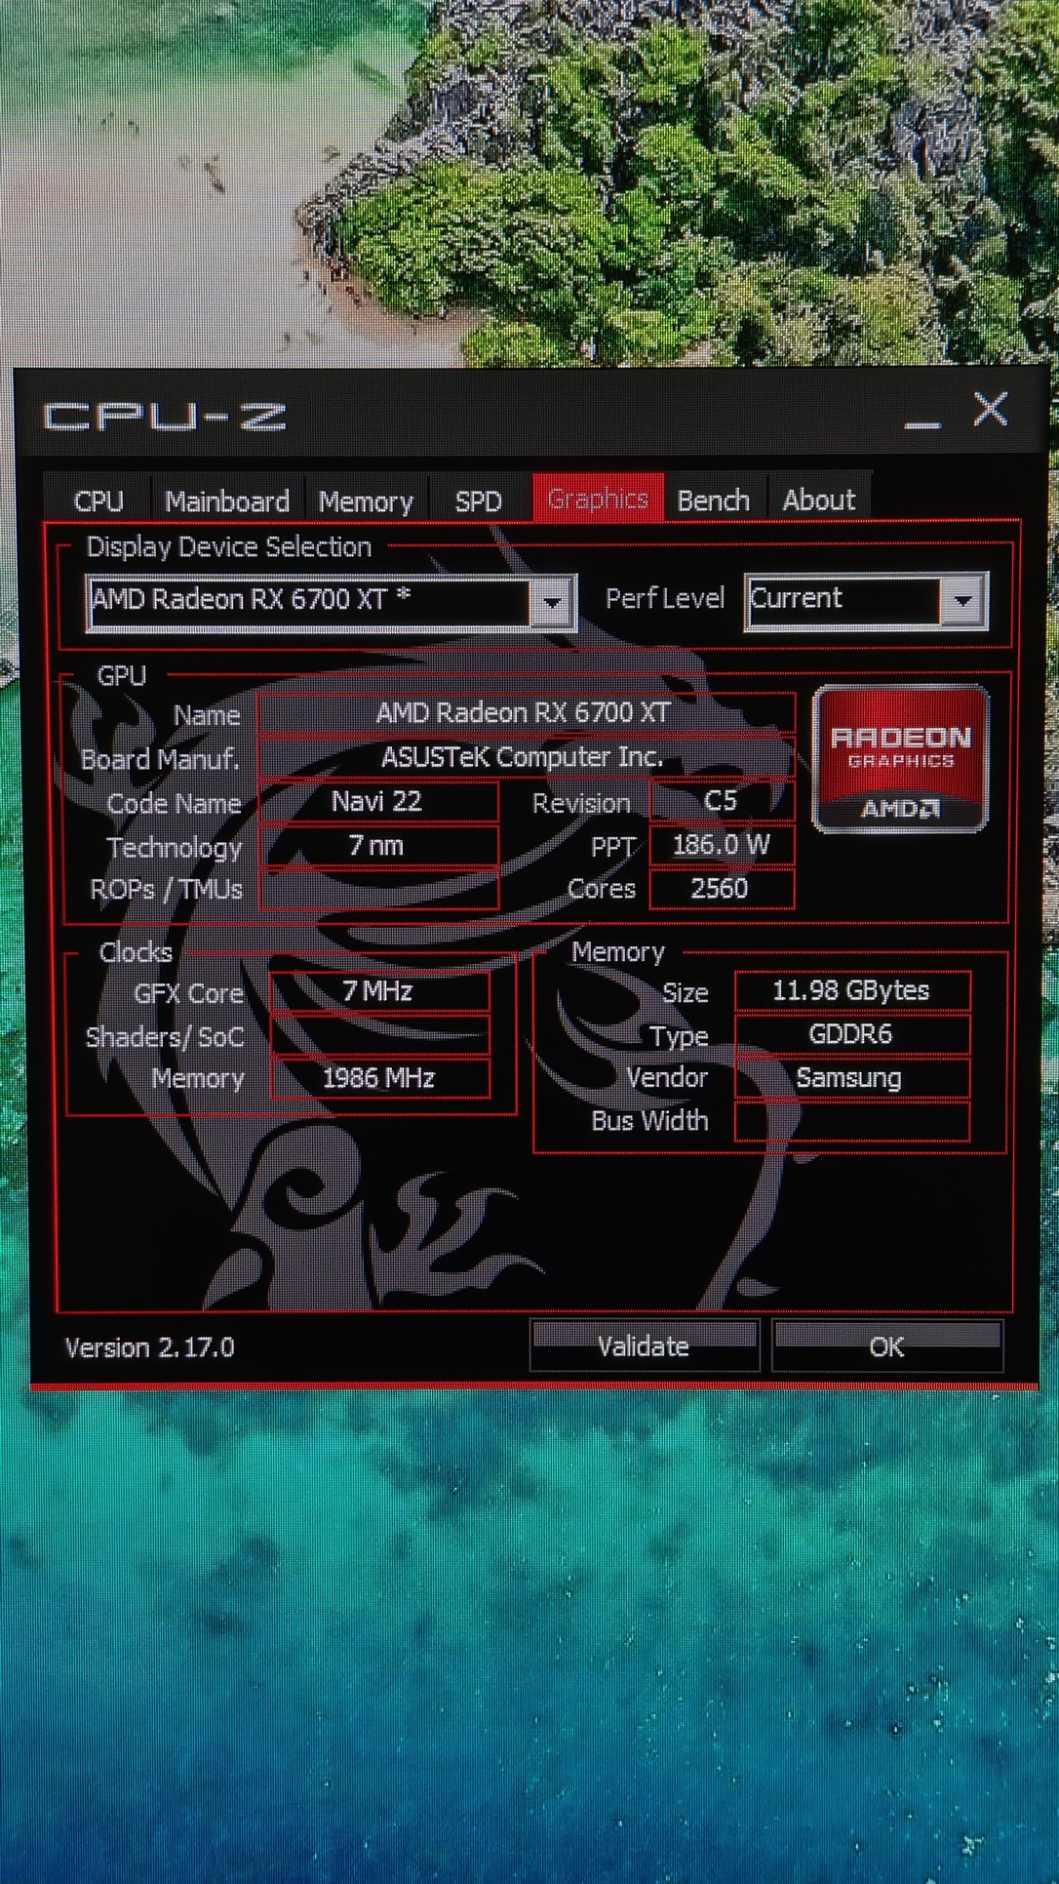Click the 186.0 W PPT value
This screenshot has width=1059, height=1884.
coord(722,845)
